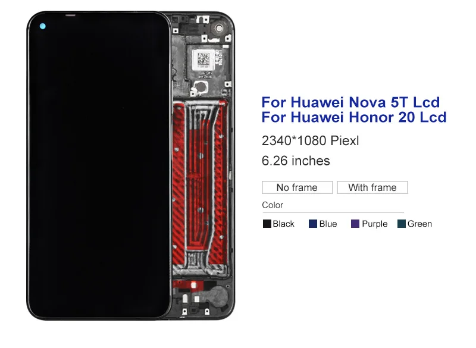The width and height of the screenshot is (476, 348).
Task: Click the round rear camera lens cutout
Action: click(x=218, y=29)
